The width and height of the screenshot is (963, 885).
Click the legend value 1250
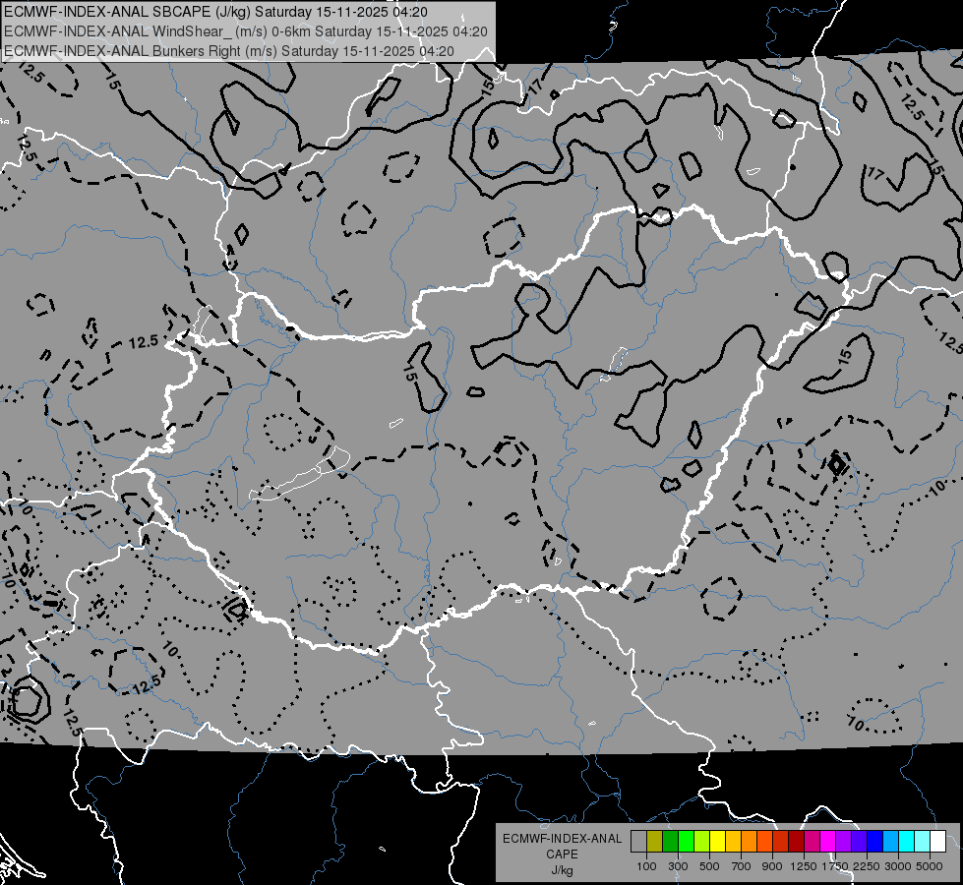click(x=804, y=866)
